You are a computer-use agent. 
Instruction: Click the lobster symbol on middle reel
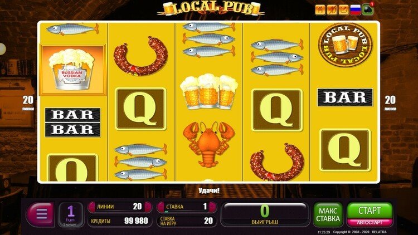209,144
